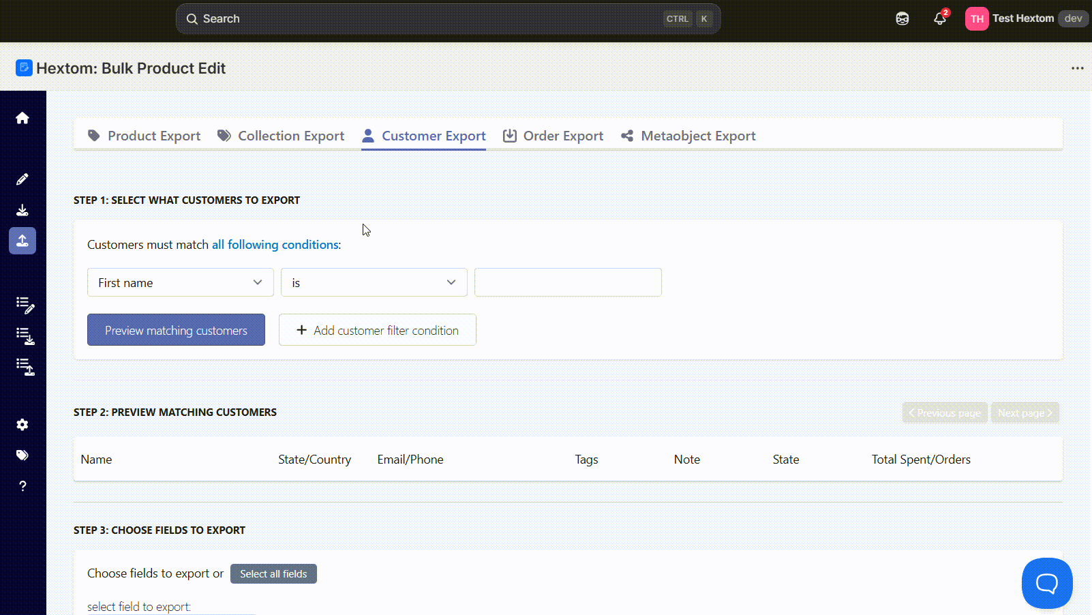Open the pencil edit icon in sidebar
Viewport: 1092px width, 615px height.
[x=22, y=179]
